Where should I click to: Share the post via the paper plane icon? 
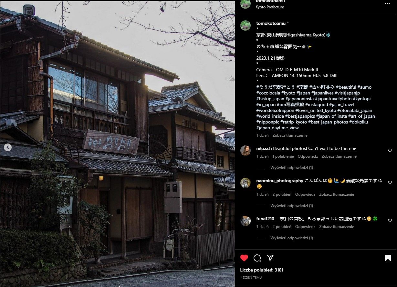tap(270, 258)
